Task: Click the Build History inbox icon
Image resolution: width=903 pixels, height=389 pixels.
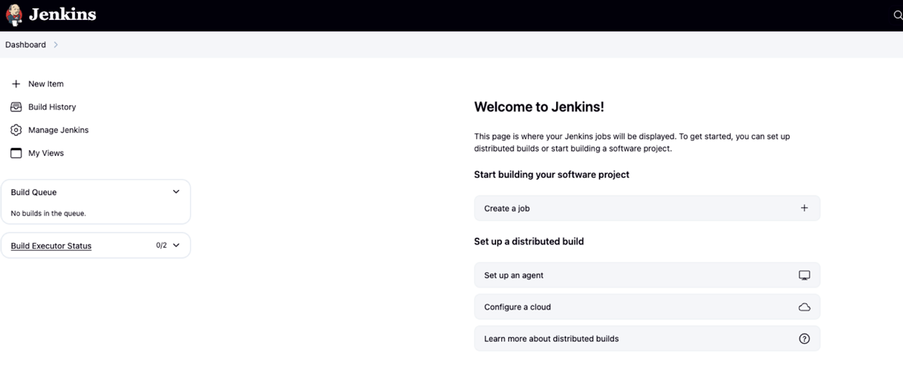Action: [16, 107]
